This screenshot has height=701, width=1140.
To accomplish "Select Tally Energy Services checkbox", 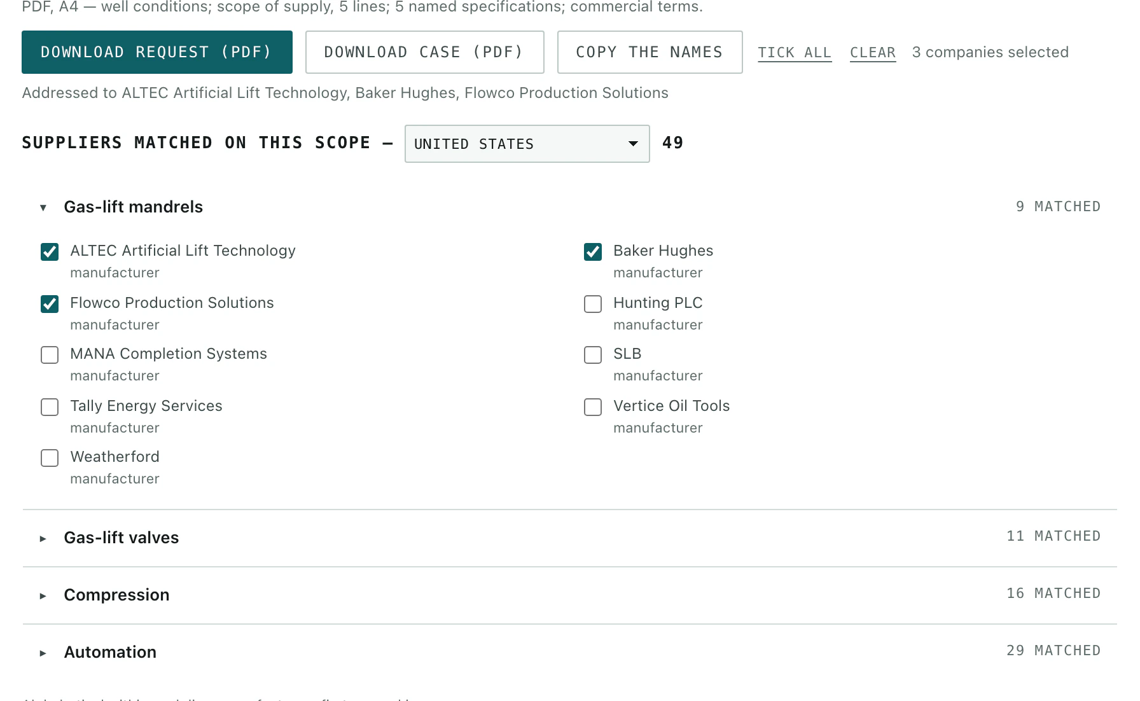I will [x=50, y=407].
